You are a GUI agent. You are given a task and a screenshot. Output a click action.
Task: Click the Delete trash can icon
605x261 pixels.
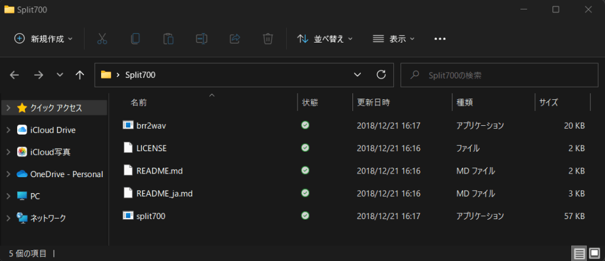tap(267, 39)
